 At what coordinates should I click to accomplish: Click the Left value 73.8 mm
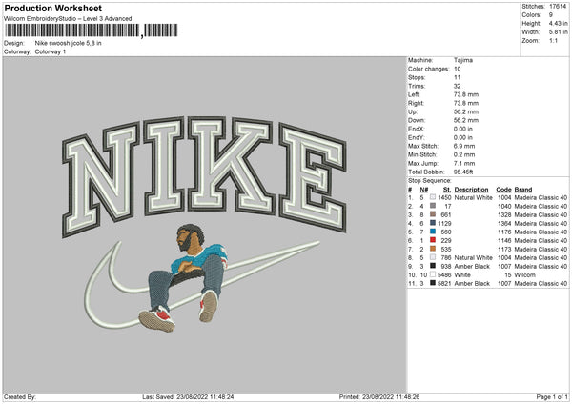(466, 94)
